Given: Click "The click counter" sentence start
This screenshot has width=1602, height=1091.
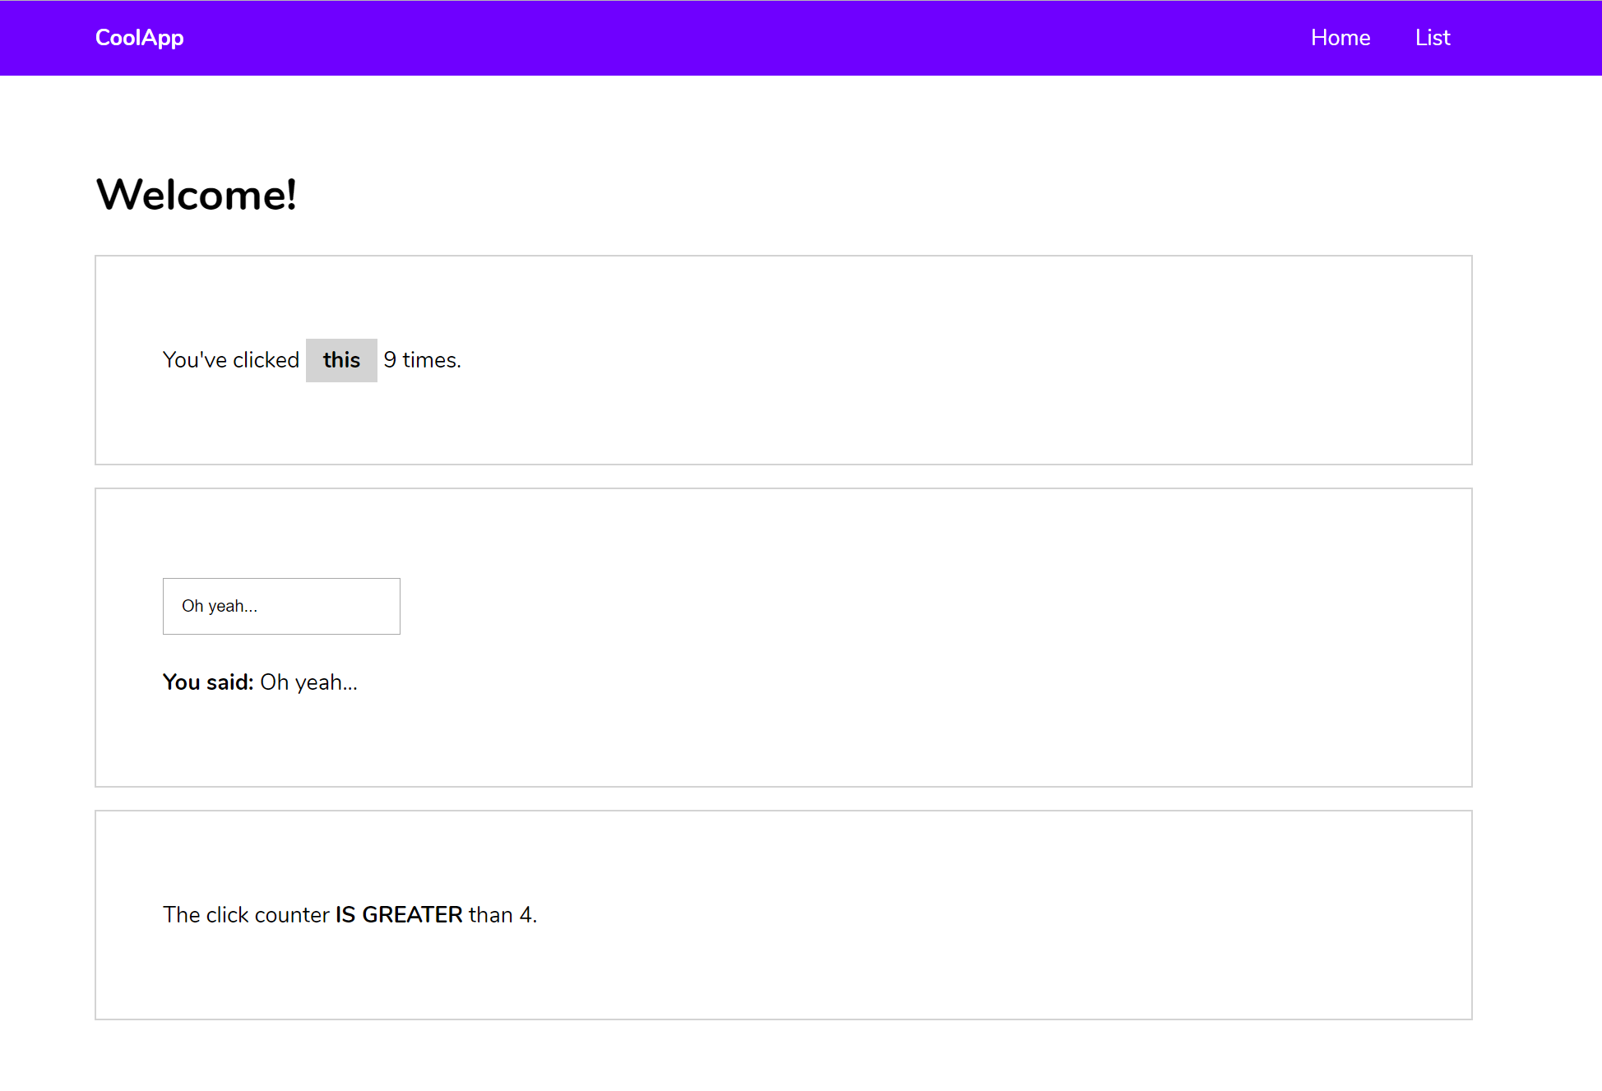Looking at the screenshot, I should pyautogui.click(x=245, y=915).
